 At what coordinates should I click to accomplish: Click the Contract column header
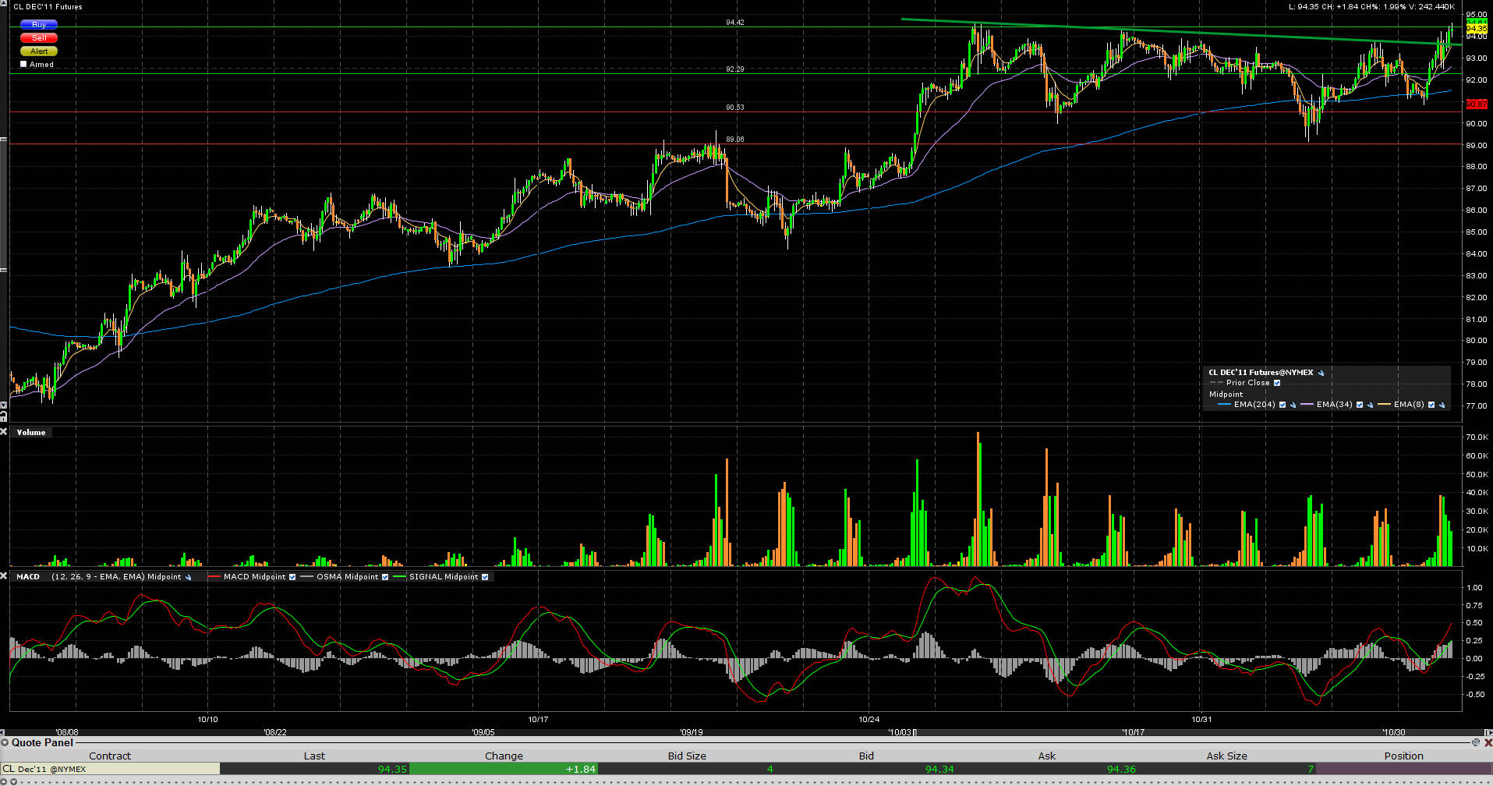pos(110,756)
